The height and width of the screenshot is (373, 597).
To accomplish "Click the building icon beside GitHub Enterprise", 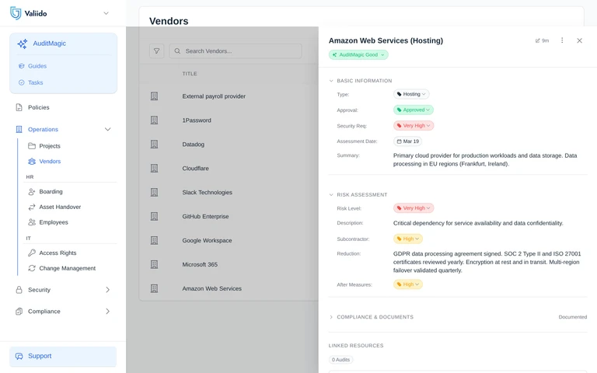I will pyautogui.click(x=154, y=216).
